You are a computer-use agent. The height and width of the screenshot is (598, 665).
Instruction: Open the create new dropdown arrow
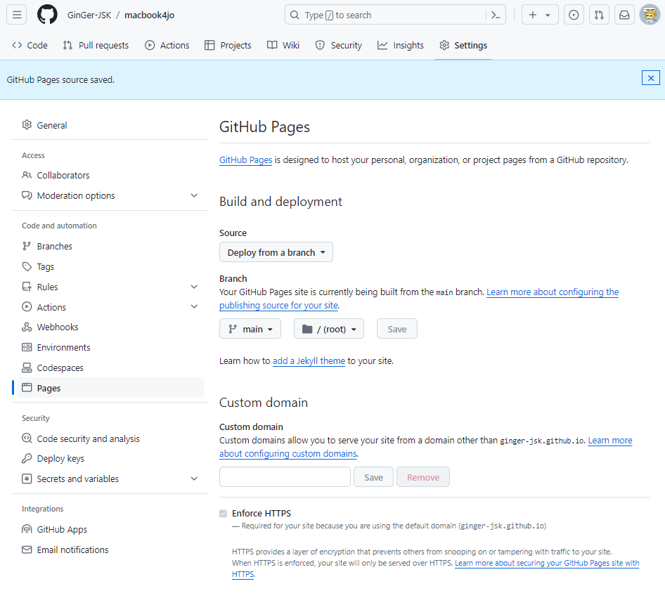[x=548, y=15]
